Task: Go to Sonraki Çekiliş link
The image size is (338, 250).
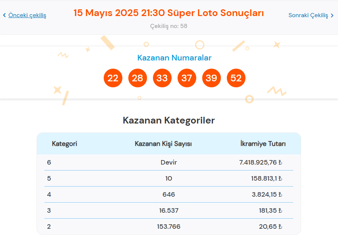Action: [308, 15]
